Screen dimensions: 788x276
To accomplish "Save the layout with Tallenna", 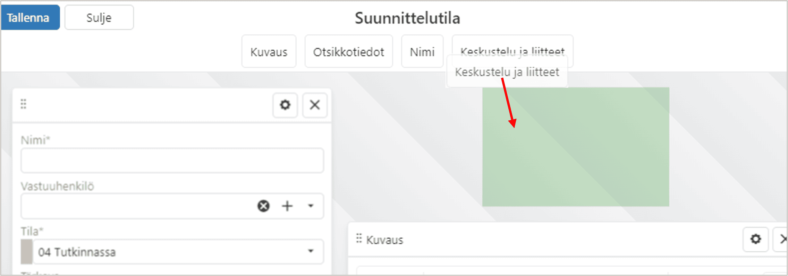I will 30,17.
